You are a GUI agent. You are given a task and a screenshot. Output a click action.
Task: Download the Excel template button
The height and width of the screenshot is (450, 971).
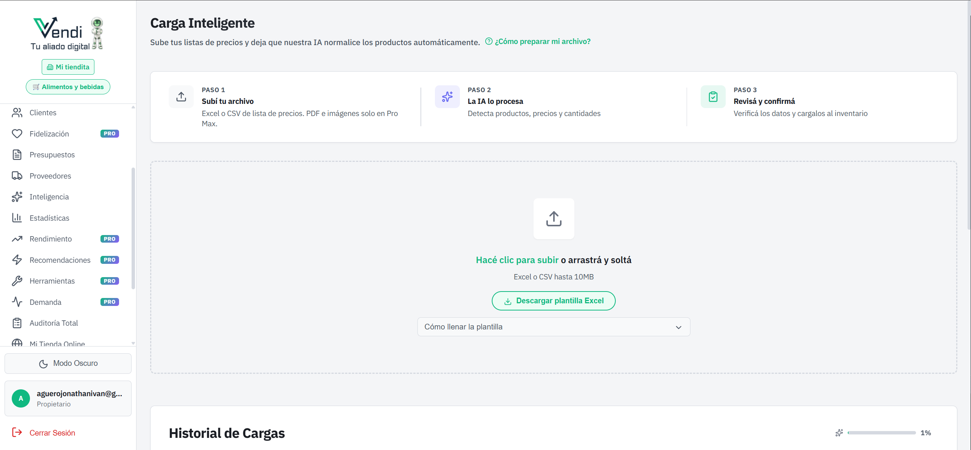pos(554,301)
